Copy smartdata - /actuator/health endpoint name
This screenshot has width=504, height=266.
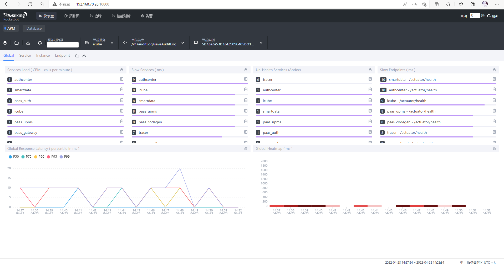[494, 79]
